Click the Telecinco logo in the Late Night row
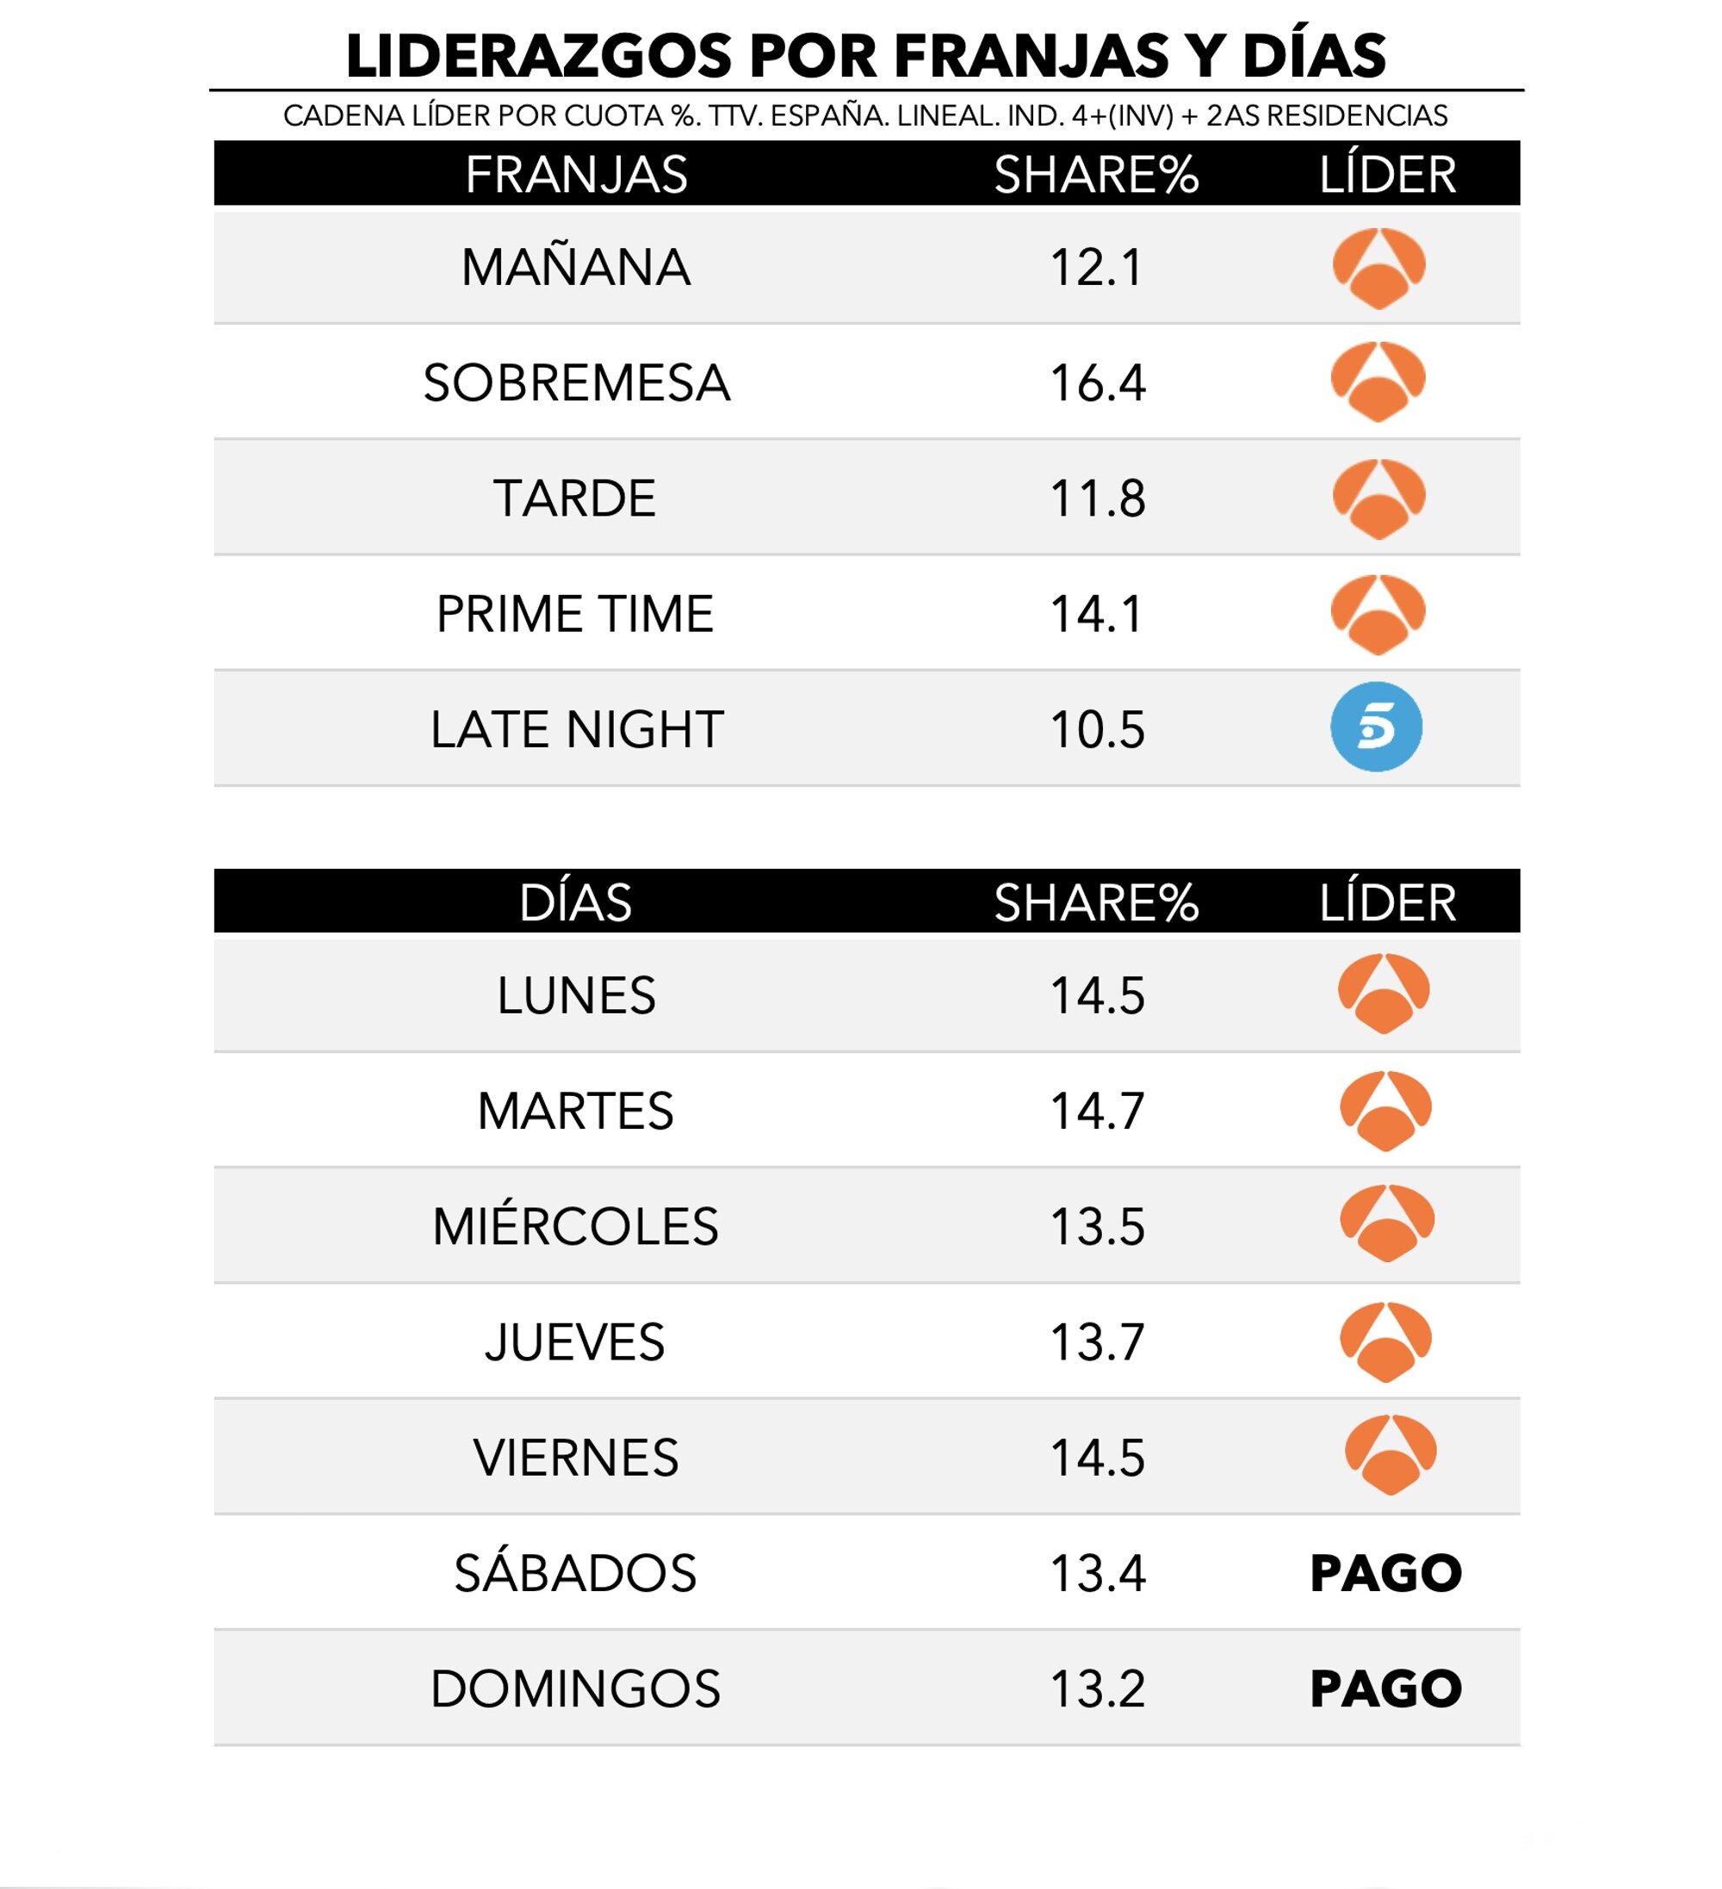The height and width of the screenshot is (1889, 1722). tap(1376, 728)
